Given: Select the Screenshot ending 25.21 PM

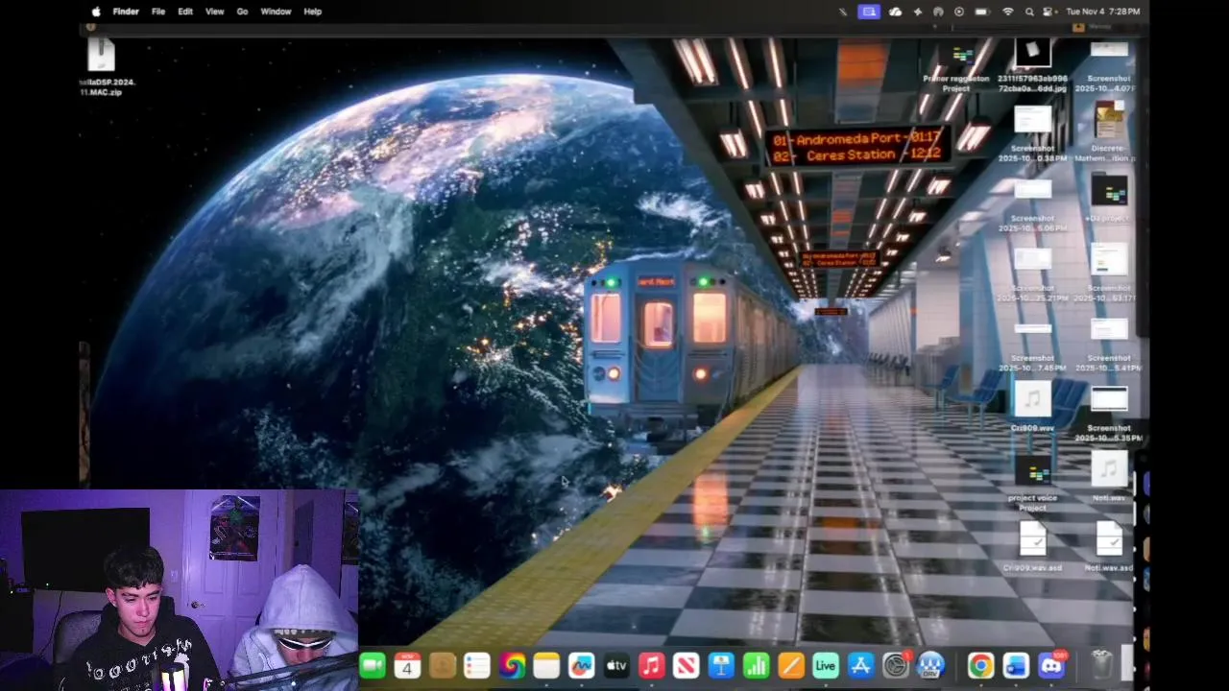Looking at the screenshot, I should point(1032,259).
